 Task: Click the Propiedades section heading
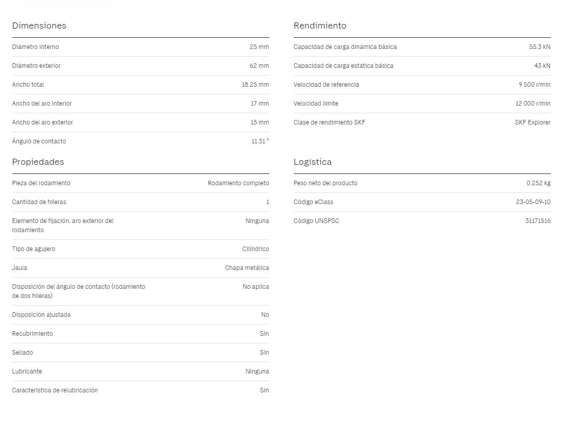pyautogui.click(x=38, y=162)
